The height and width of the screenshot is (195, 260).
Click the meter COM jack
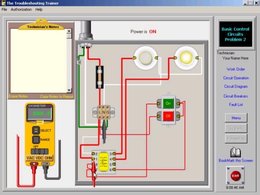[45, 164]
